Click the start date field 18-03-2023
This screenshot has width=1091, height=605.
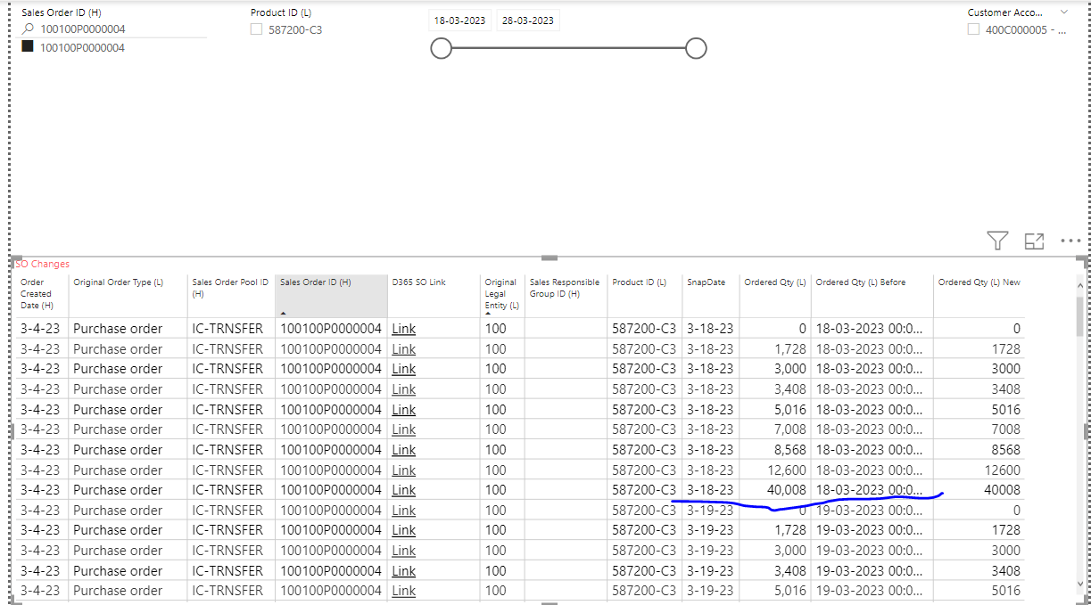click(x=459, y=20)
